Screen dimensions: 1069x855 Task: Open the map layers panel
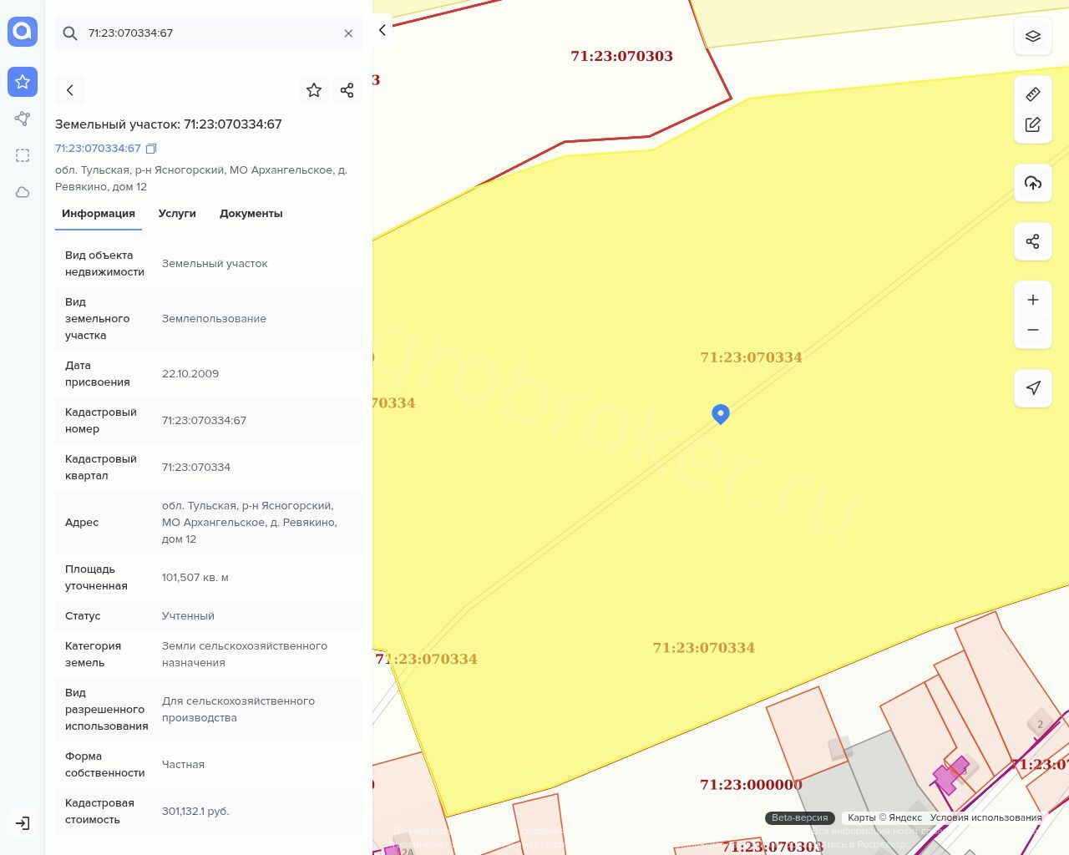click(1033, 36)
